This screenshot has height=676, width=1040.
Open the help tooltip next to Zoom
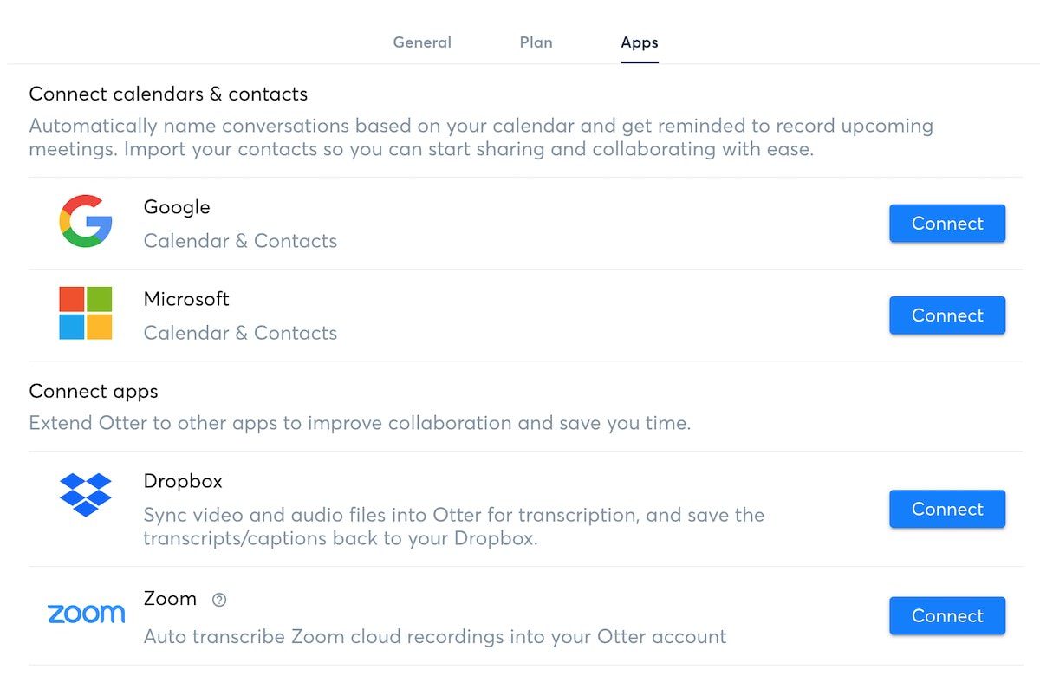(218, 599)
